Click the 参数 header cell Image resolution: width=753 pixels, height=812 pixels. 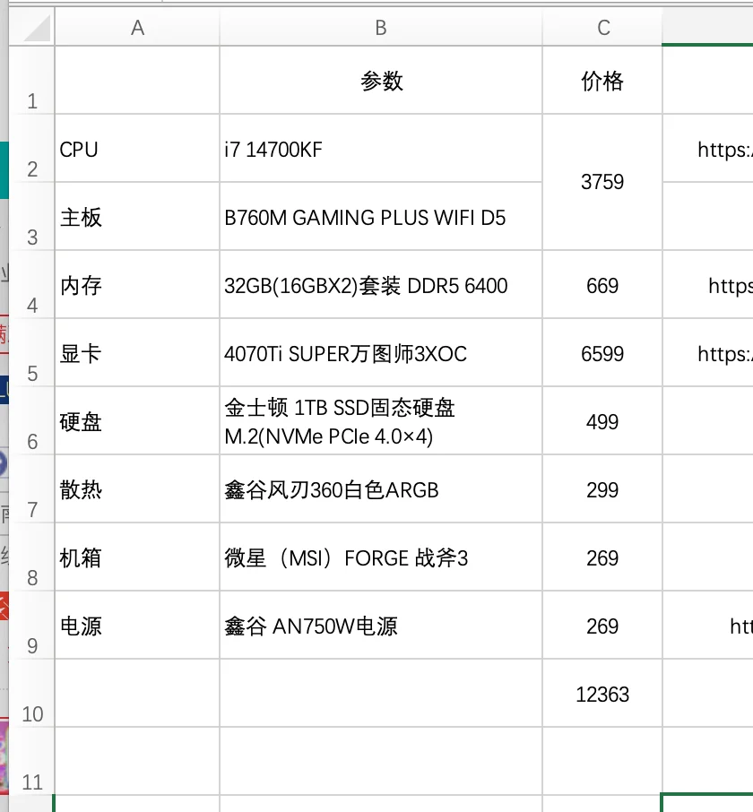[381, 81]
